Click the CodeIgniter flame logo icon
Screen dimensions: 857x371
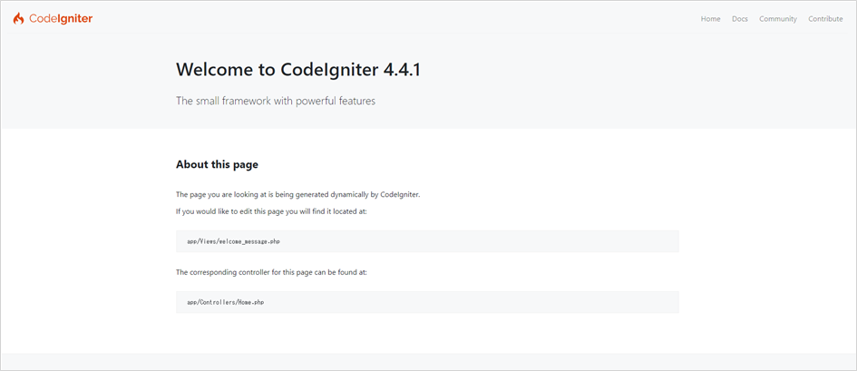click(x=18, y=18)
